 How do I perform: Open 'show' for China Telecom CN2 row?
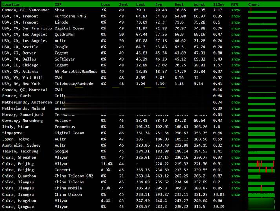tap(236, 176)
